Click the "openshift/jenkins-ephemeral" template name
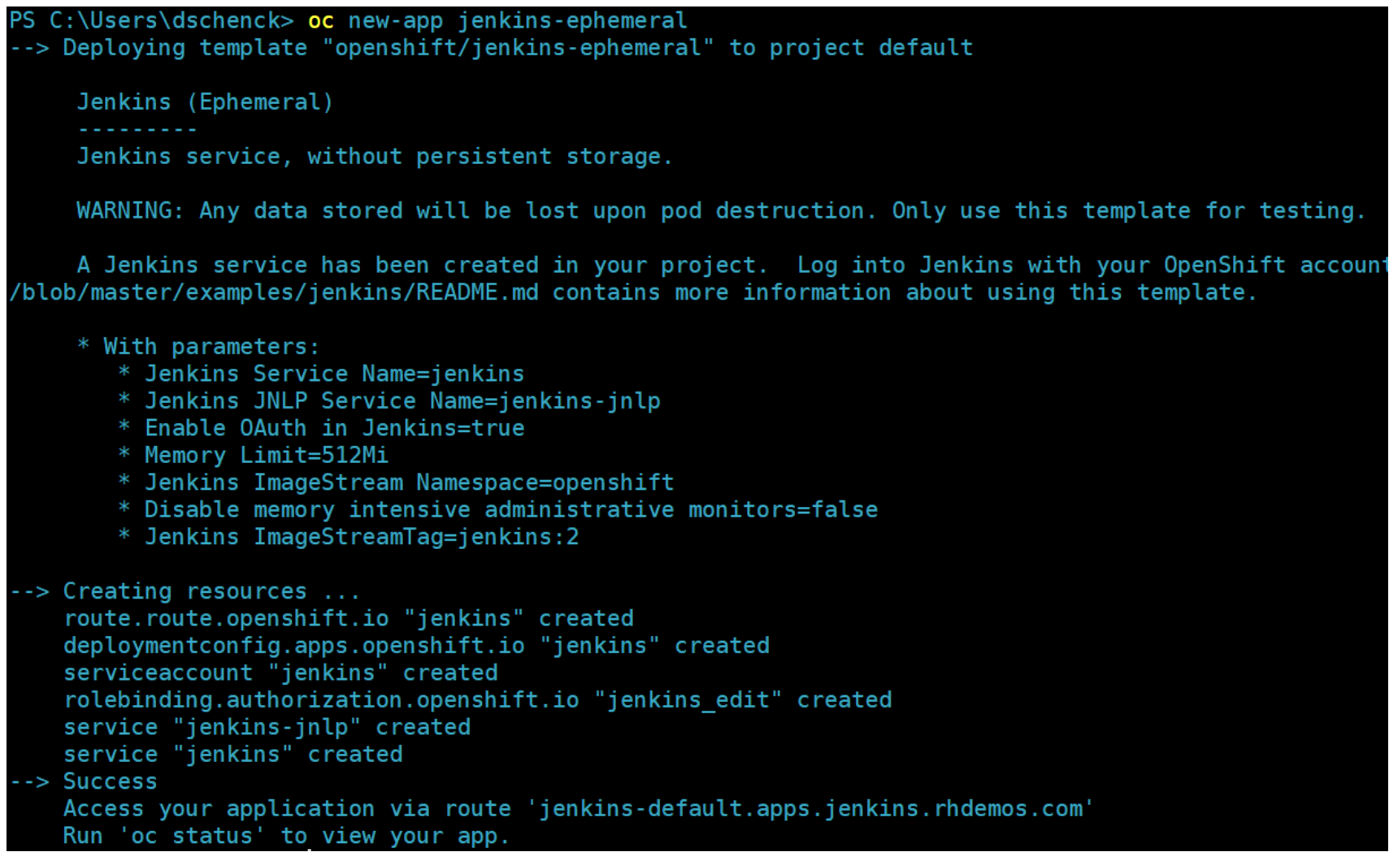The image size is (1398, 861). (x=518, y=48)
